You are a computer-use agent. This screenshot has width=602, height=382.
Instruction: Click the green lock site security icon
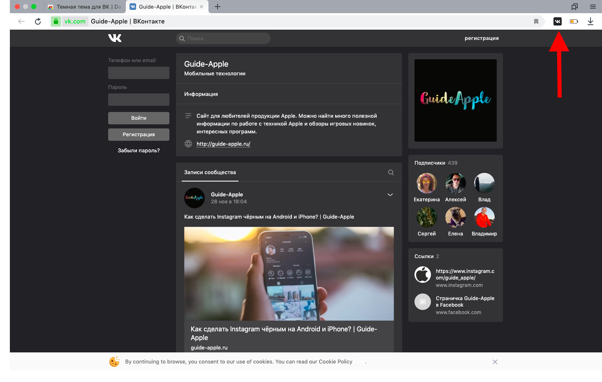56,21
